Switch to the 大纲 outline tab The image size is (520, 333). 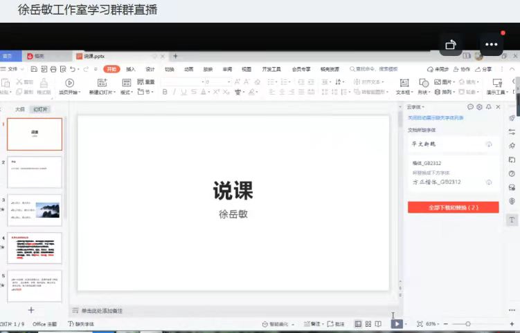[20, 109]
